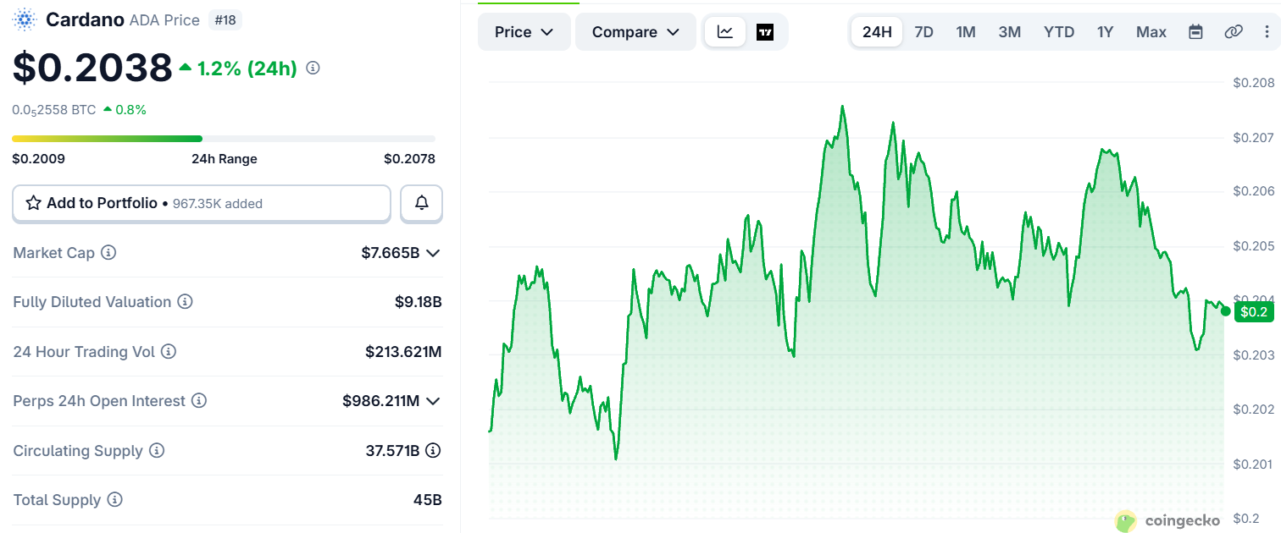The width and height of the screenshot is (1281, 533).
Task: Click the Cardano logo icon
Action: click(25, 19)
